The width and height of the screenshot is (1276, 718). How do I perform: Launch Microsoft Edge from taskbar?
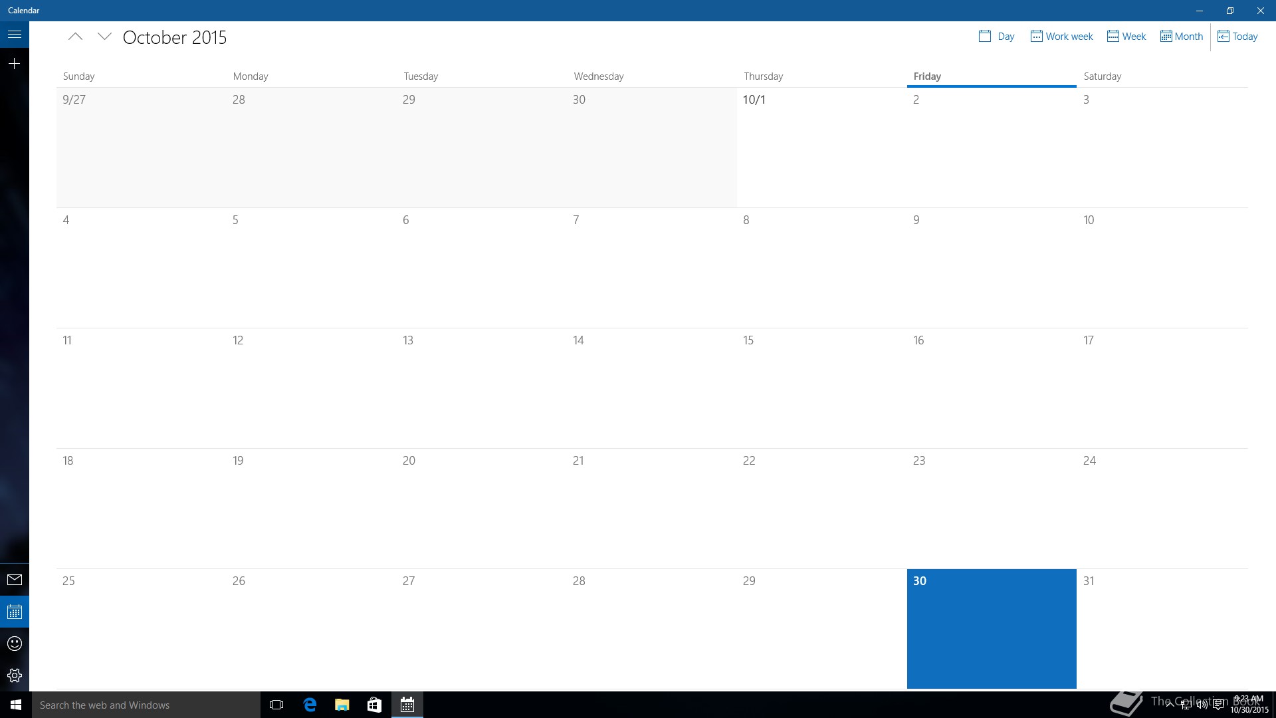(310, 705)
